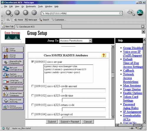Click the navigator icon in status bar

click(3, 129)
